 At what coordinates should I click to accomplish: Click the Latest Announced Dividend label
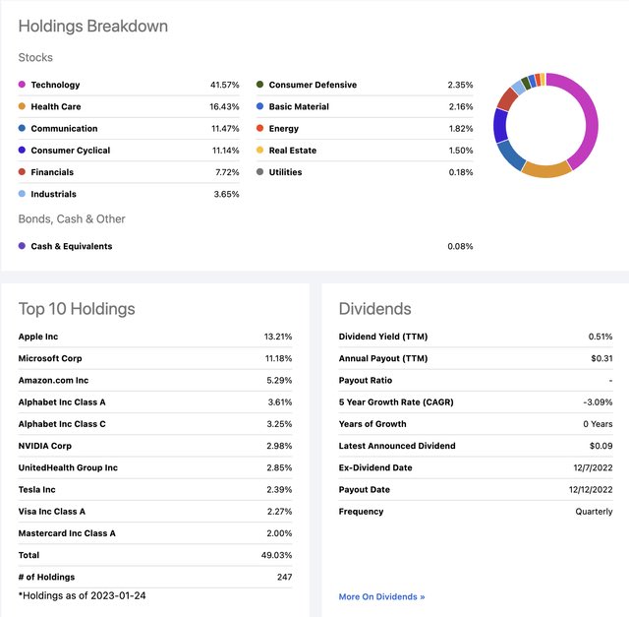397,446
